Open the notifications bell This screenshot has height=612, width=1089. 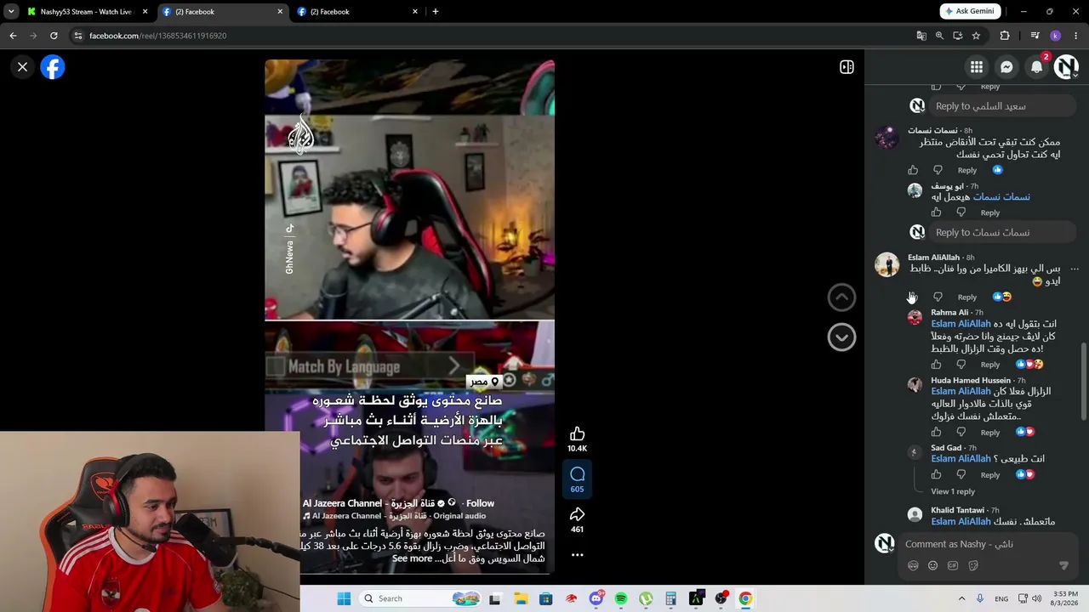coord(1036,67)
